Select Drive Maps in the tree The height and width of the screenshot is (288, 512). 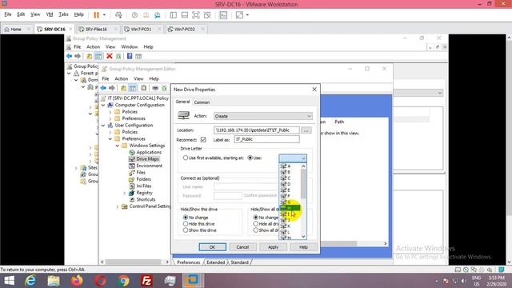pos(147,159)
